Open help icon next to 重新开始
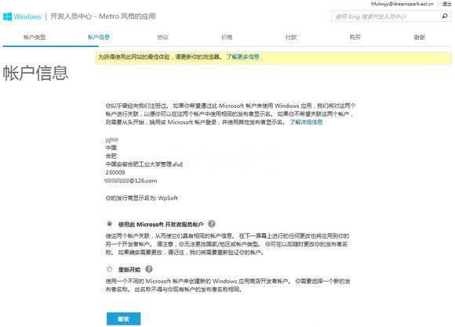This screenshot has height=327, width=455. point(148,269)
